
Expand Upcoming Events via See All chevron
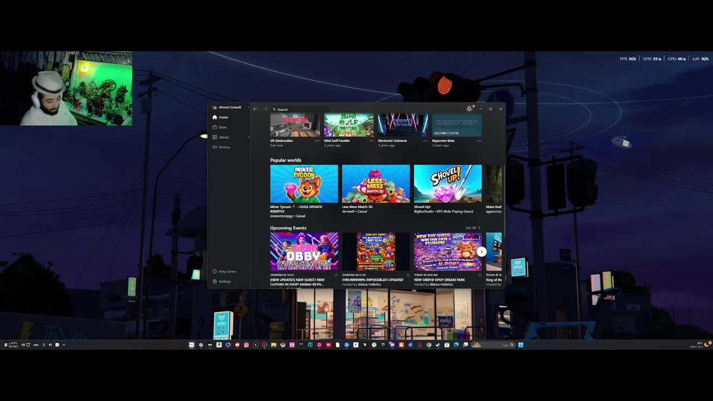tap(479, 228)
